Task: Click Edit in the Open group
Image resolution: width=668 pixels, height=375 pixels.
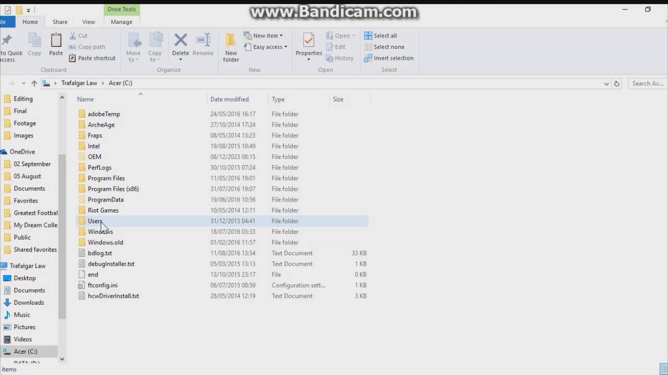Action: 336,47
